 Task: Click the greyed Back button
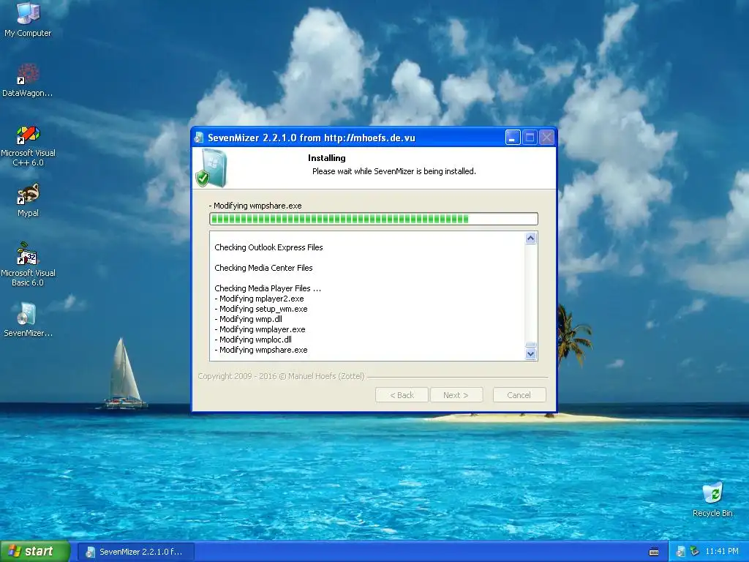tap(402, 395)
